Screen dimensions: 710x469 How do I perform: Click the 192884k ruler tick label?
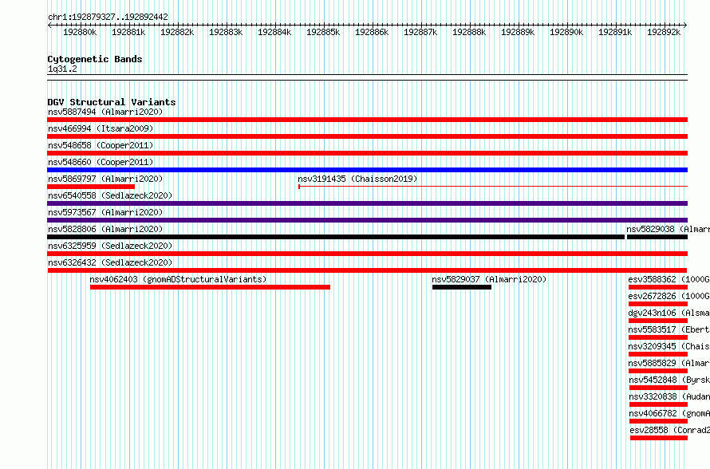coord(274,32)
